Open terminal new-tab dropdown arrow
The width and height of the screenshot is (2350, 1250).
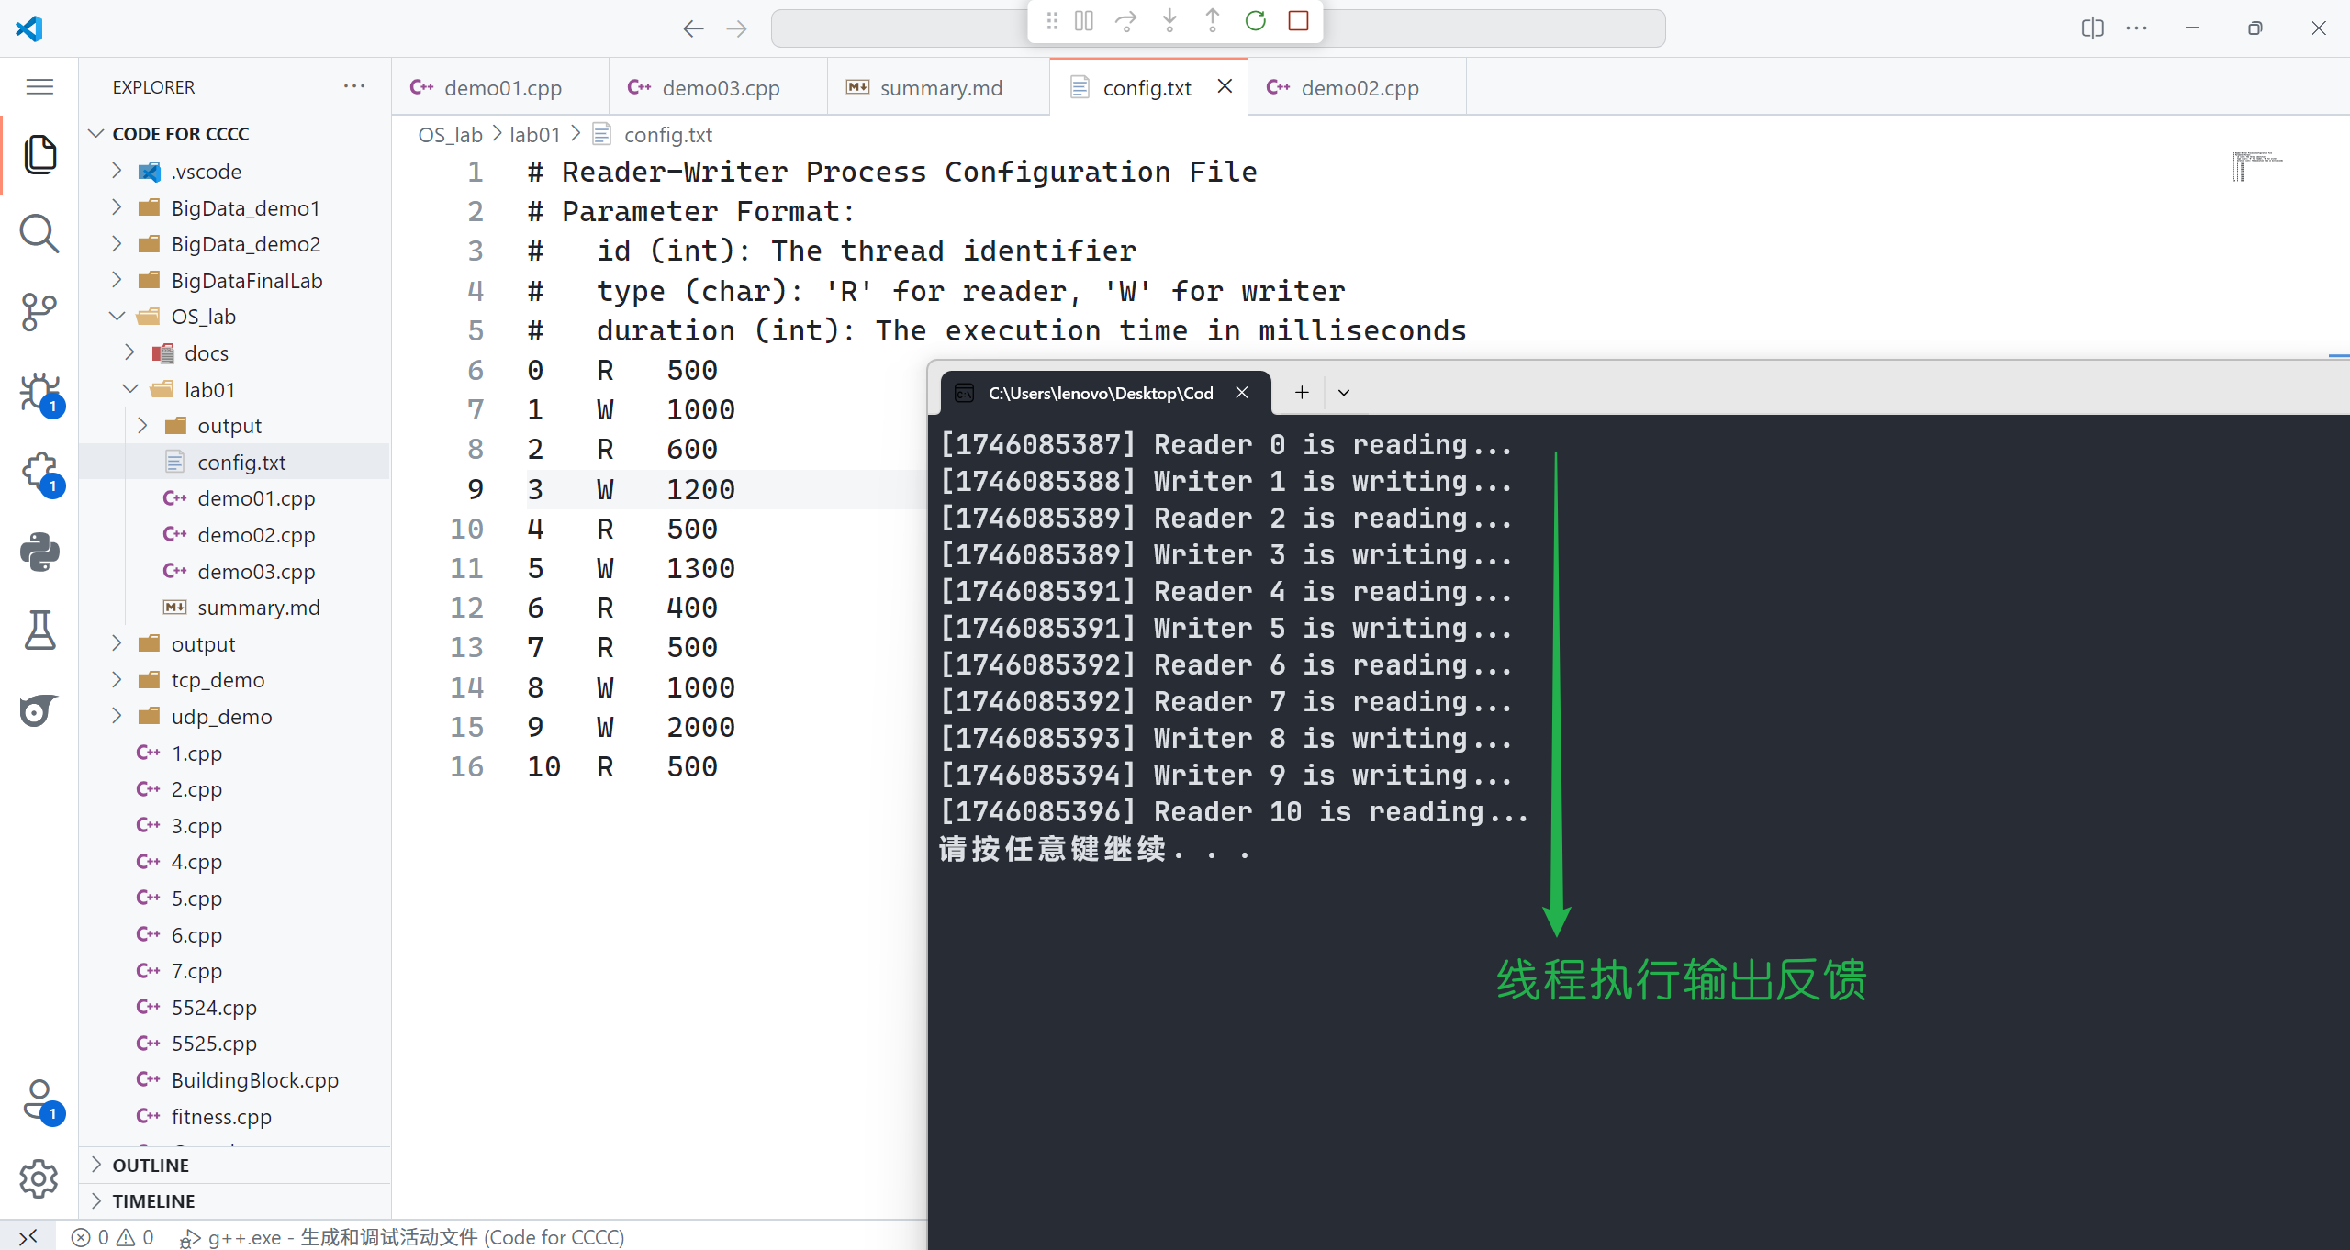(1344, 393)
